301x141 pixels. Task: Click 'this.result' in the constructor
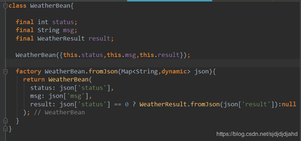point(160,55)
